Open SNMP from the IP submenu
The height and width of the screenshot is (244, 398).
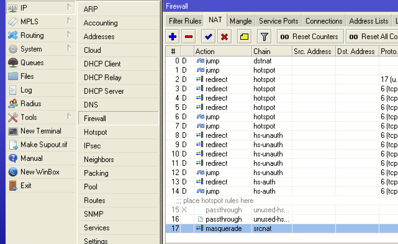[118, 214]
